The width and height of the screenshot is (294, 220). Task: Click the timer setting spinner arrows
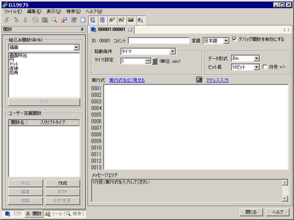(148, 61)
